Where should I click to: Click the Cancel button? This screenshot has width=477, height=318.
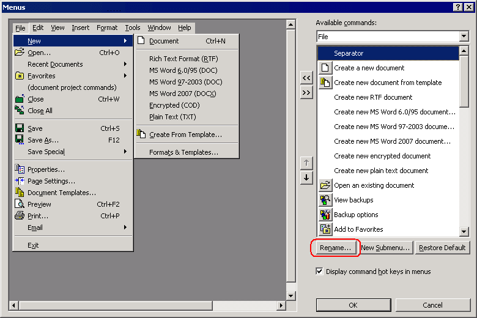(x=432, y=305)
